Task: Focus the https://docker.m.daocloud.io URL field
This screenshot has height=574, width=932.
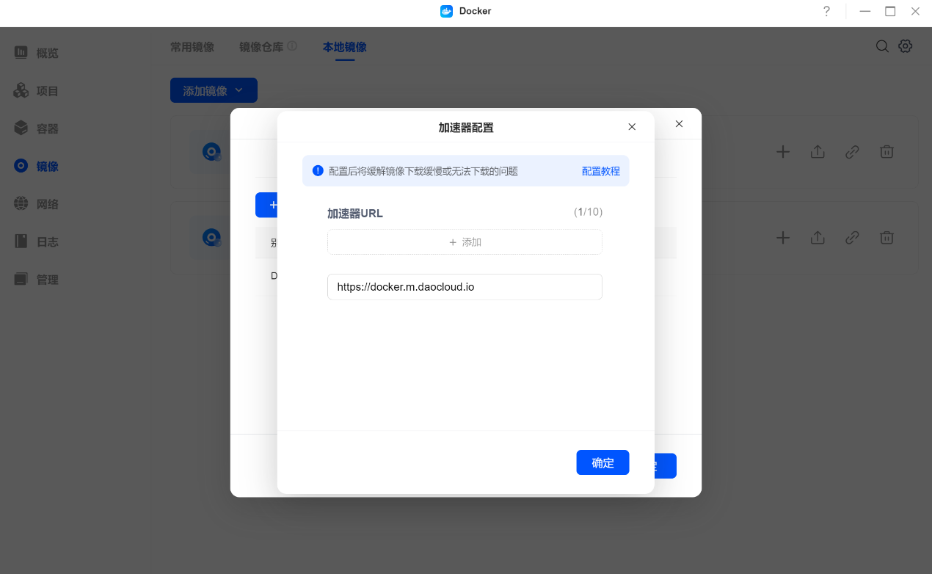Action: pos(465,287)
